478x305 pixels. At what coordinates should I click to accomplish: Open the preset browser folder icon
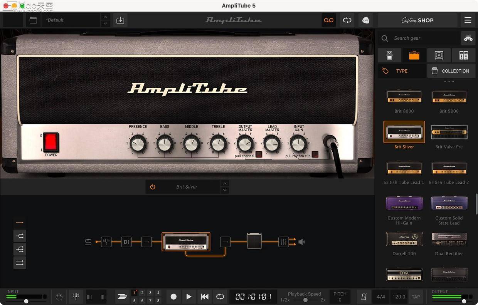click(34, 20)
